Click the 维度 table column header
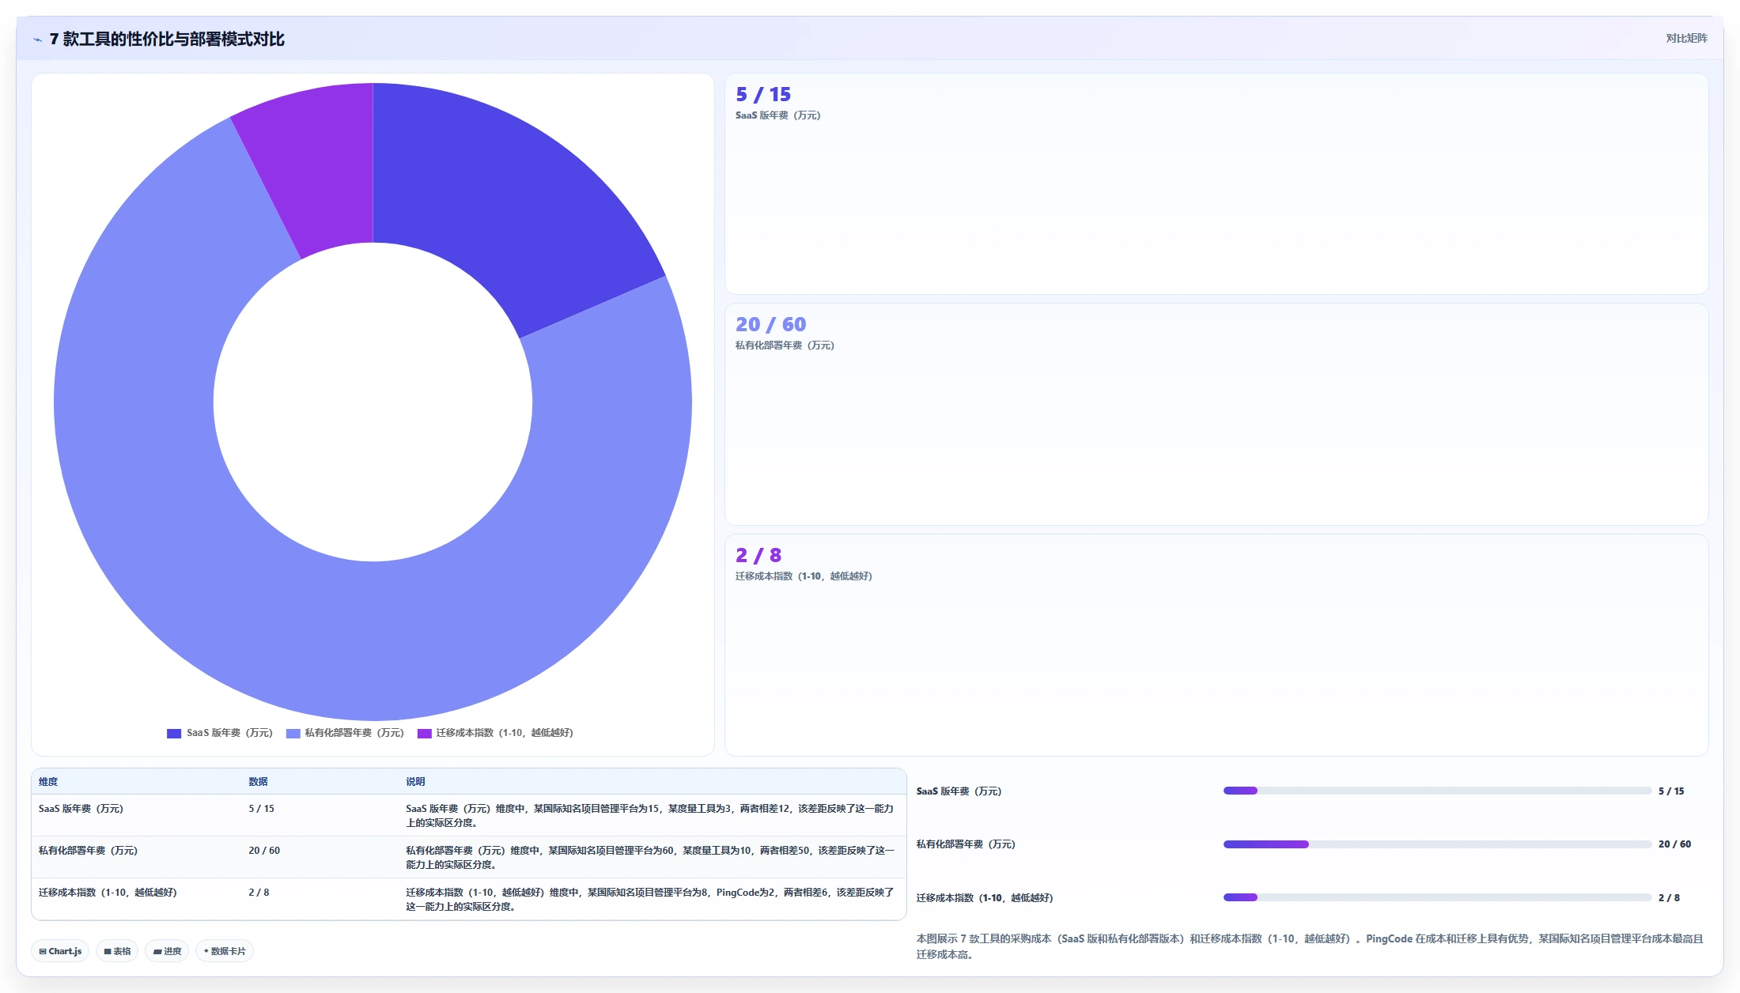This screenshot has width=1740, height=993. point(48,781)
